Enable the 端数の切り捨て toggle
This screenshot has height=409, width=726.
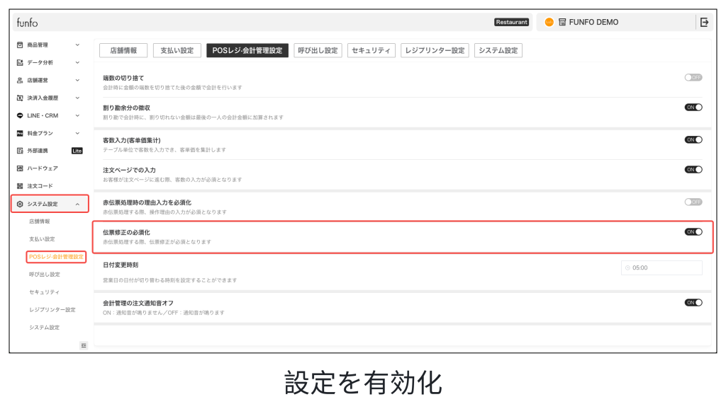pyautogui.click(x=693, y=77)
